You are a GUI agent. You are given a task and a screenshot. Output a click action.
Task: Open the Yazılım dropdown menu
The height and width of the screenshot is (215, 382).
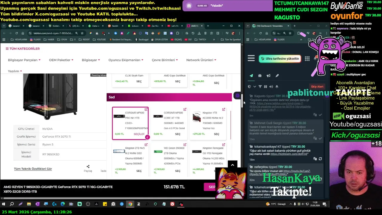(x=15, y=71)
